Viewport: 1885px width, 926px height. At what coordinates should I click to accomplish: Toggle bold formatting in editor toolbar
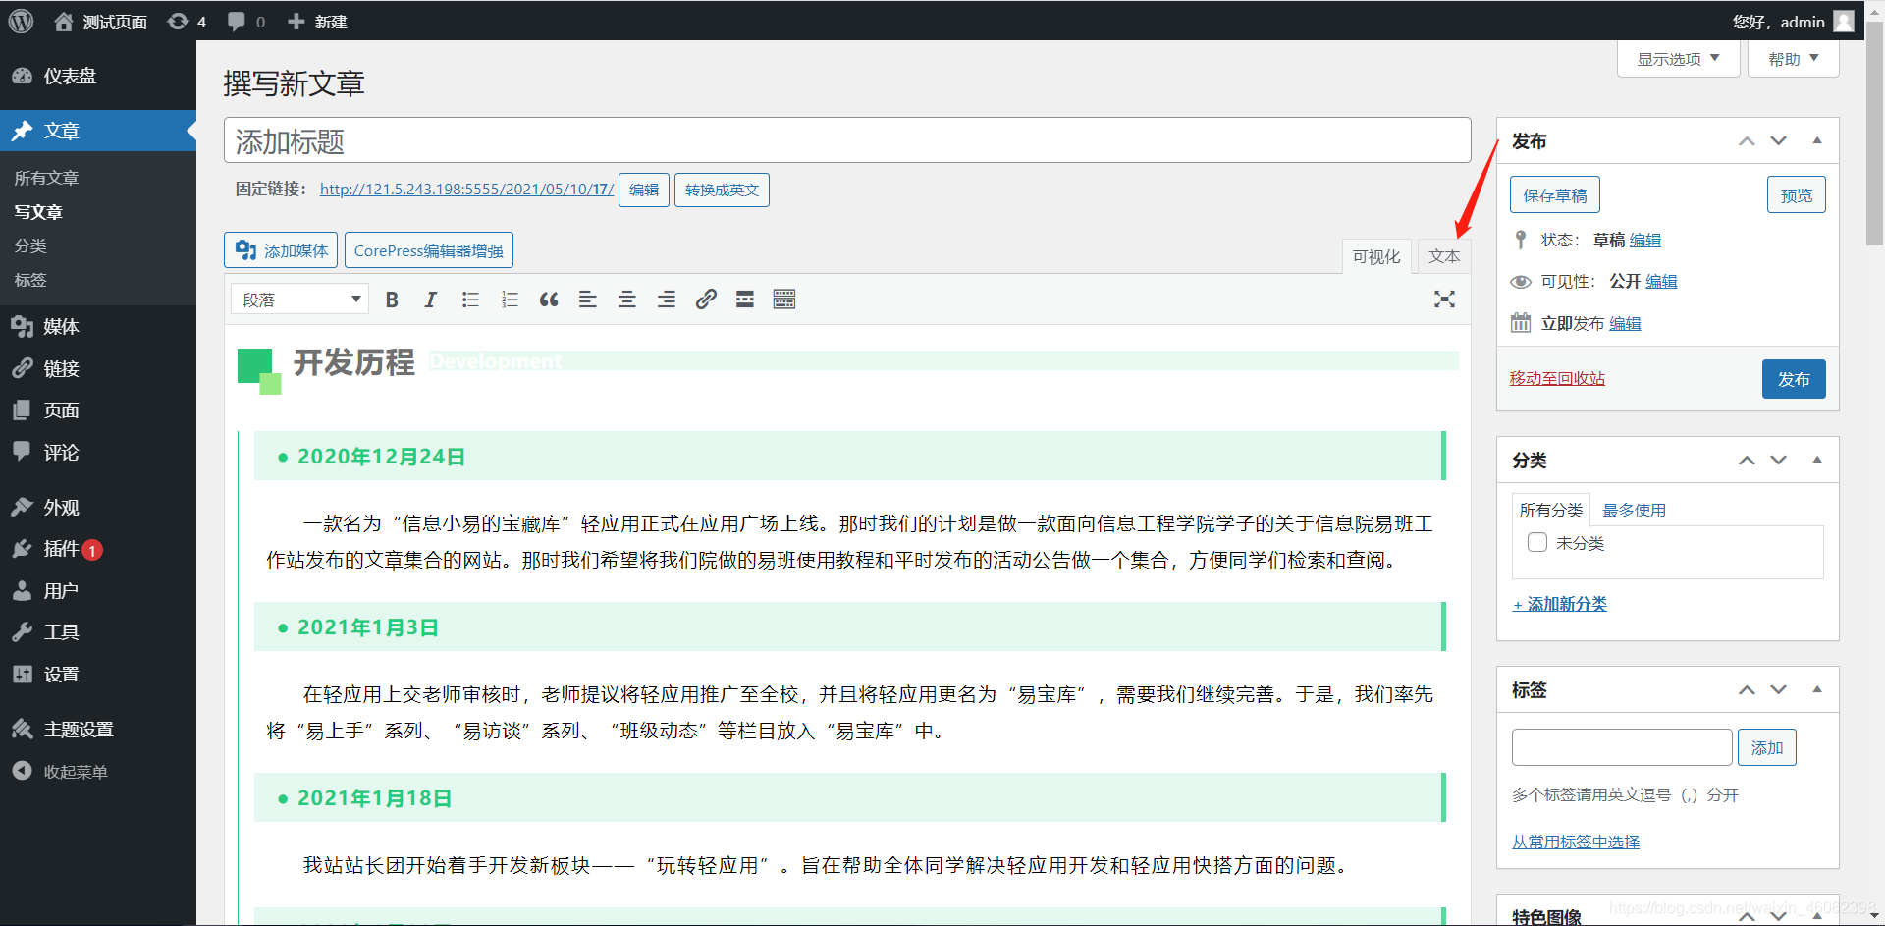tap(392, 300)
